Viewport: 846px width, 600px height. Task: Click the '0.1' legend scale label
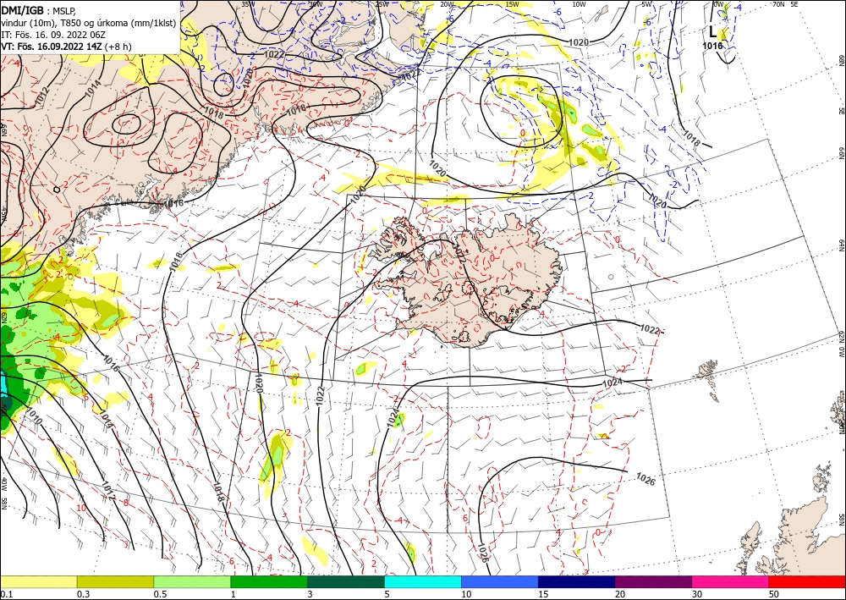click(x=5, y=594)
